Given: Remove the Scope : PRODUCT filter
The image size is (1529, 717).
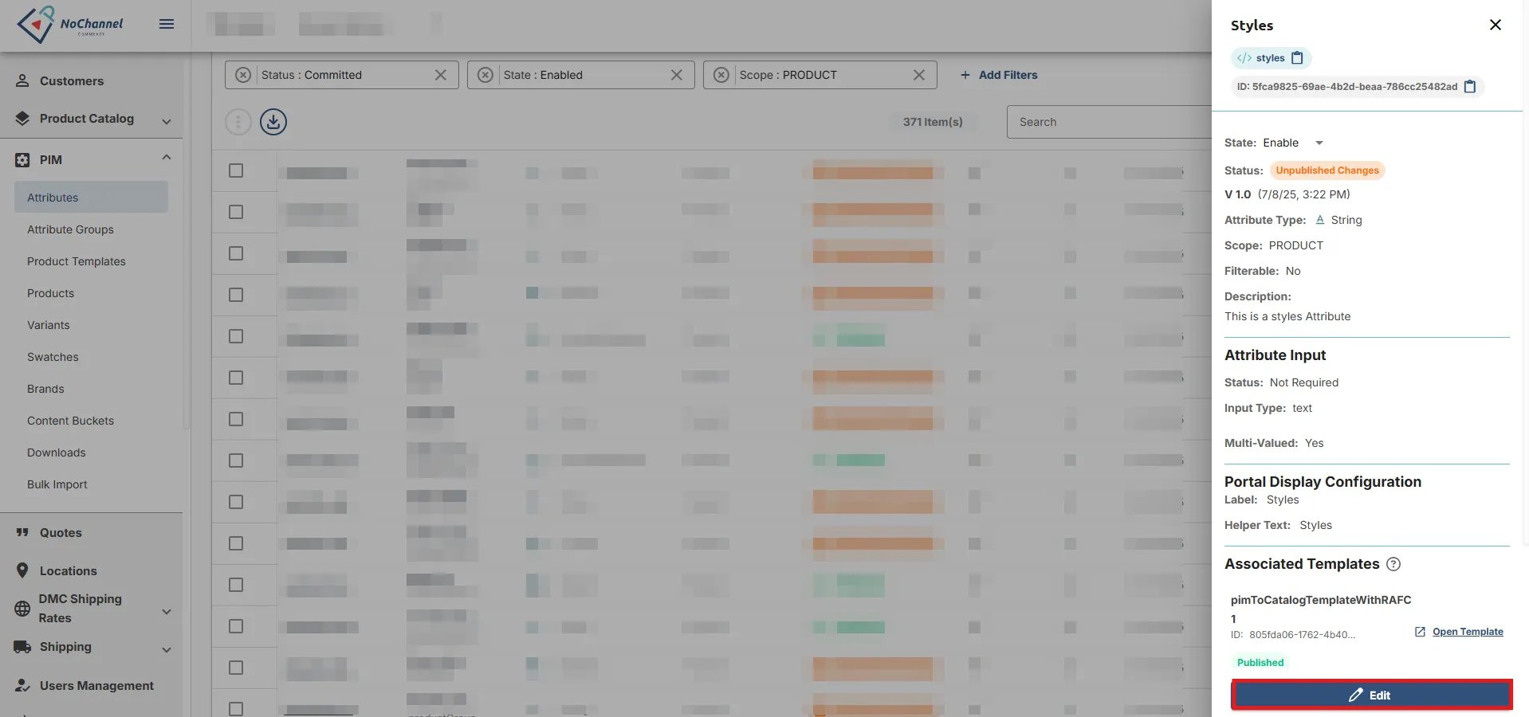Looking at the screenshot, I should coord(918,75).
